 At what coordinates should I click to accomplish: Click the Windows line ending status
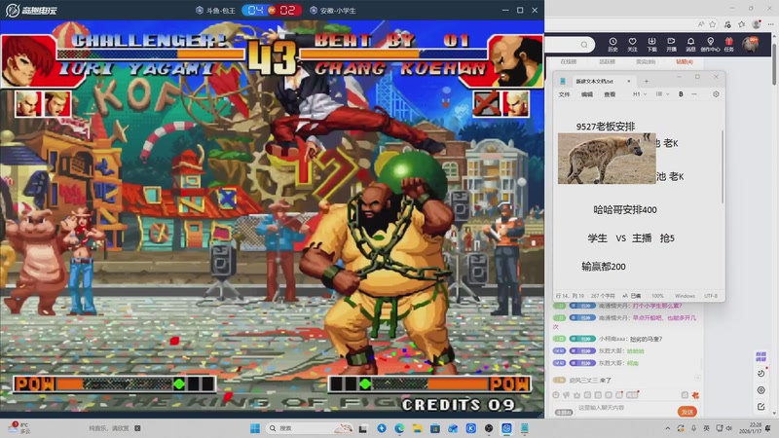tap(685, 296)
